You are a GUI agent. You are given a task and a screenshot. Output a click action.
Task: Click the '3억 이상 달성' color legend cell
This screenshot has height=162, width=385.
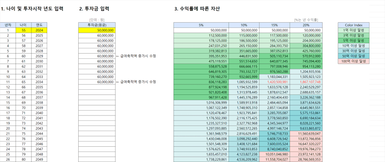click(354, 35)
